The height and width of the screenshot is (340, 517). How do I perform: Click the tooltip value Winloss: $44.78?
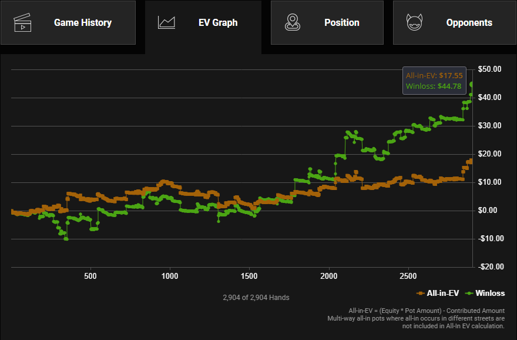[434, 86]
